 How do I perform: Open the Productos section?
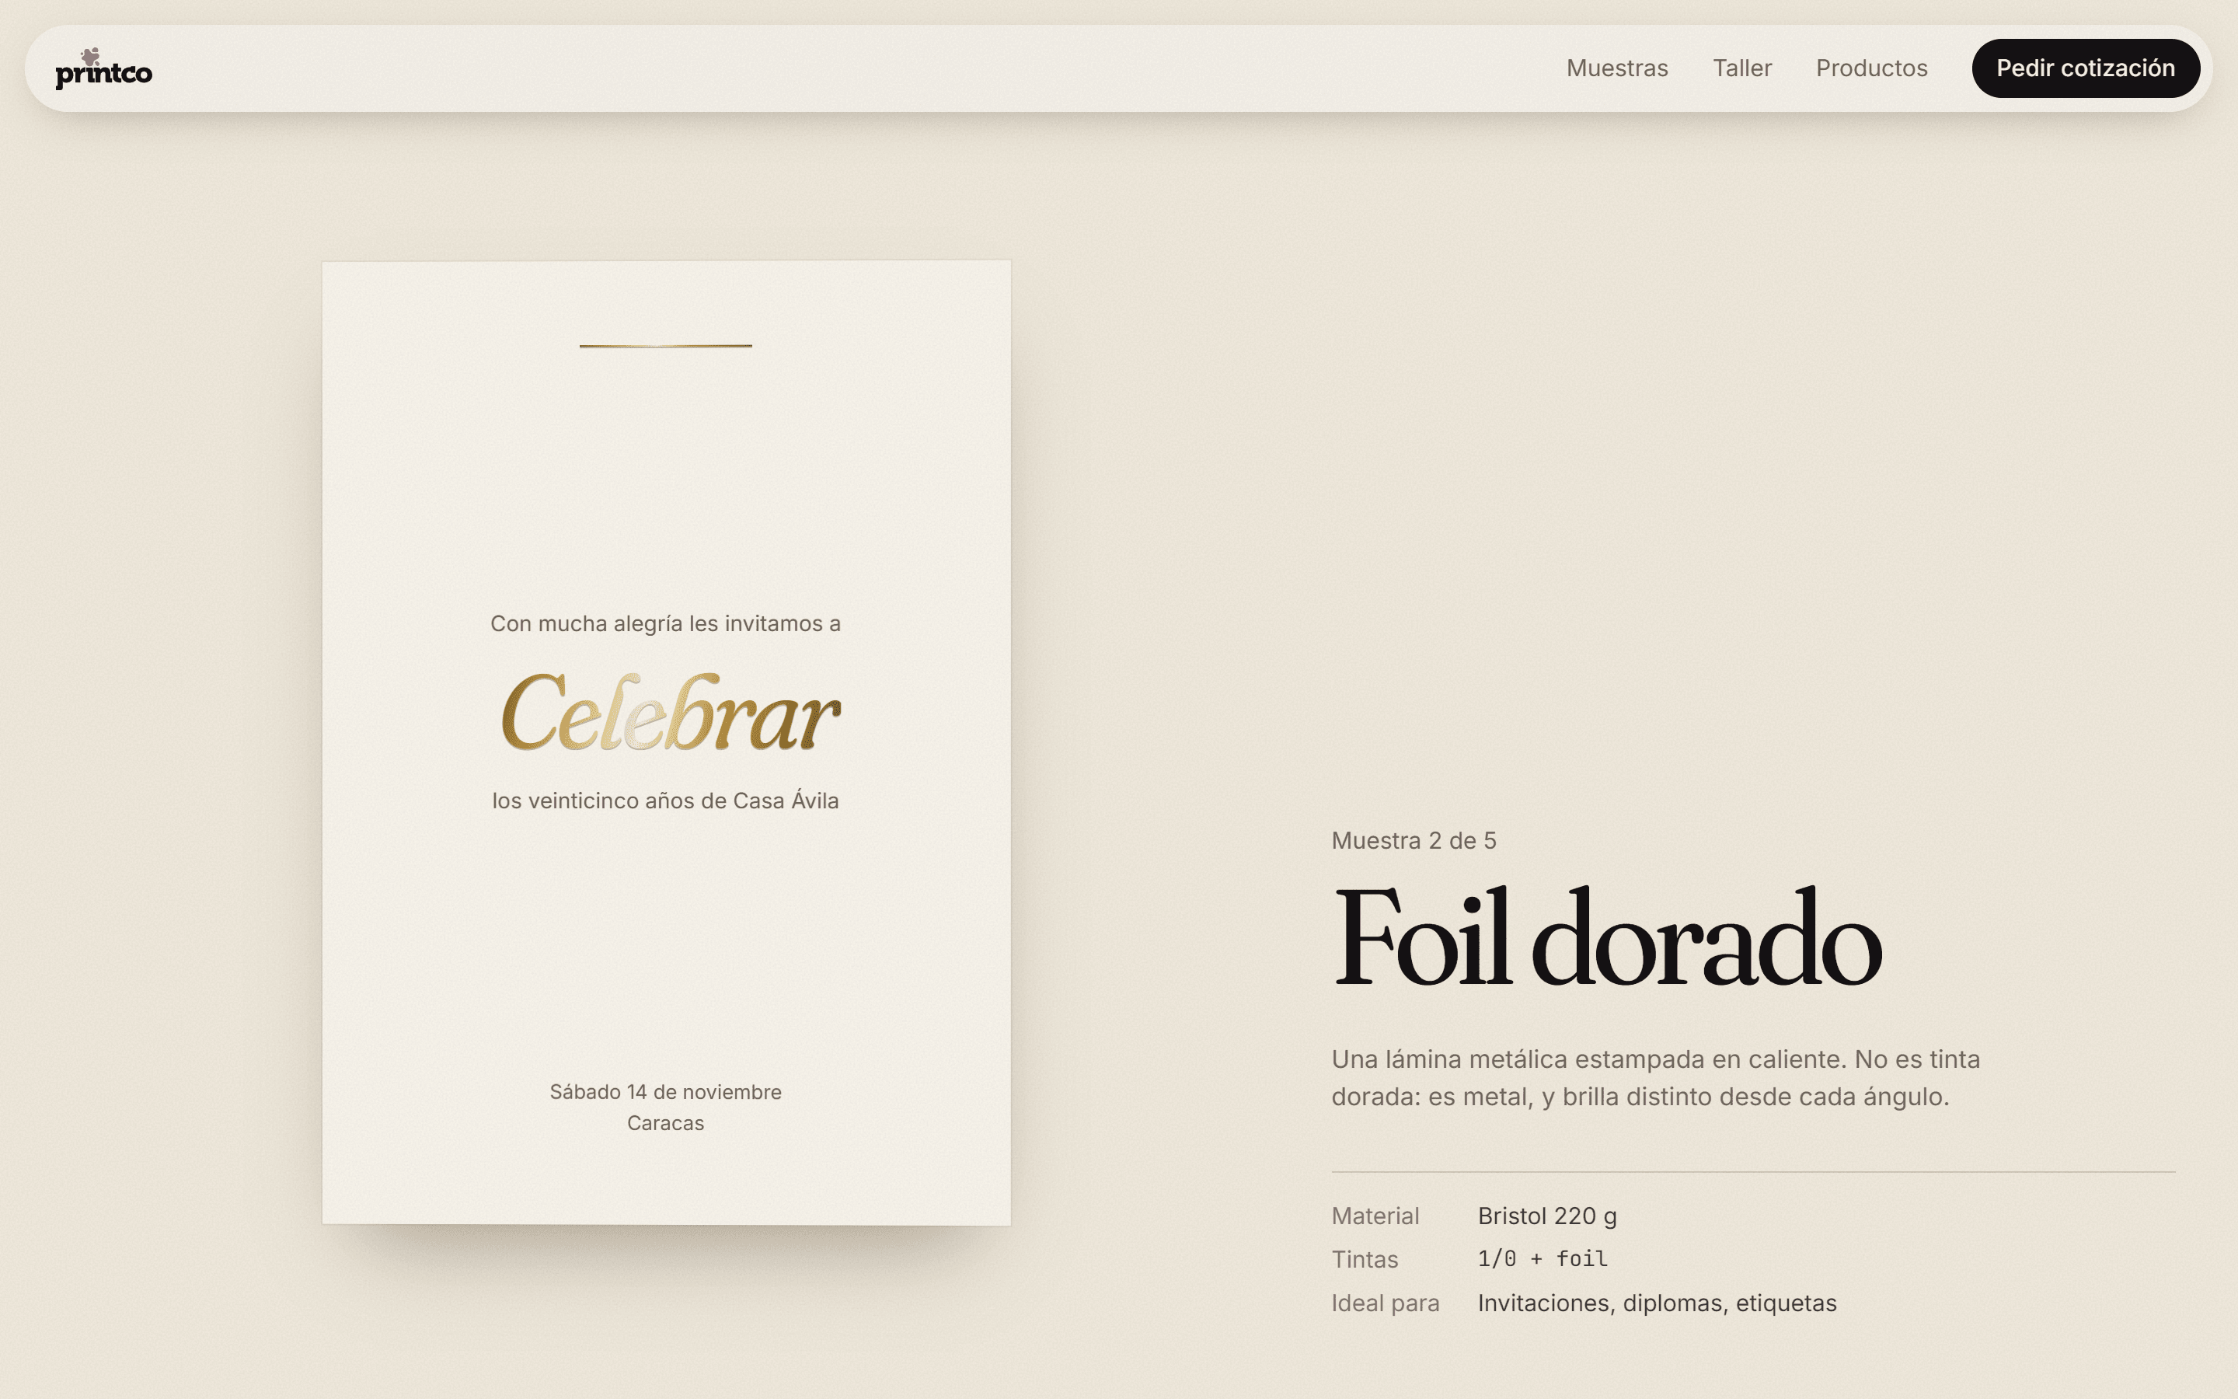coord(1871,68)
